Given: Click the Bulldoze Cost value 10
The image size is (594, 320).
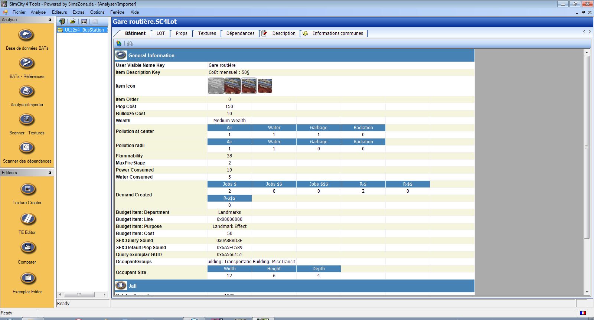Looking at the screenshot, I should coord(229,114).
